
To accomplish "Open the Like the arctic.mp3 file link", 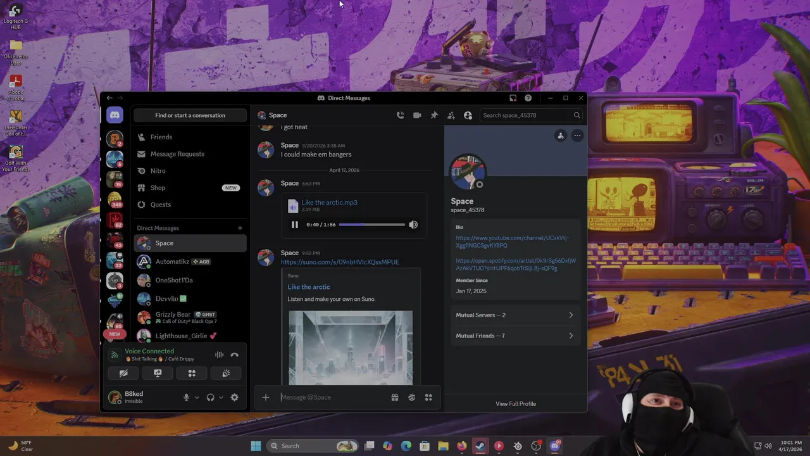I will [329, 203].
